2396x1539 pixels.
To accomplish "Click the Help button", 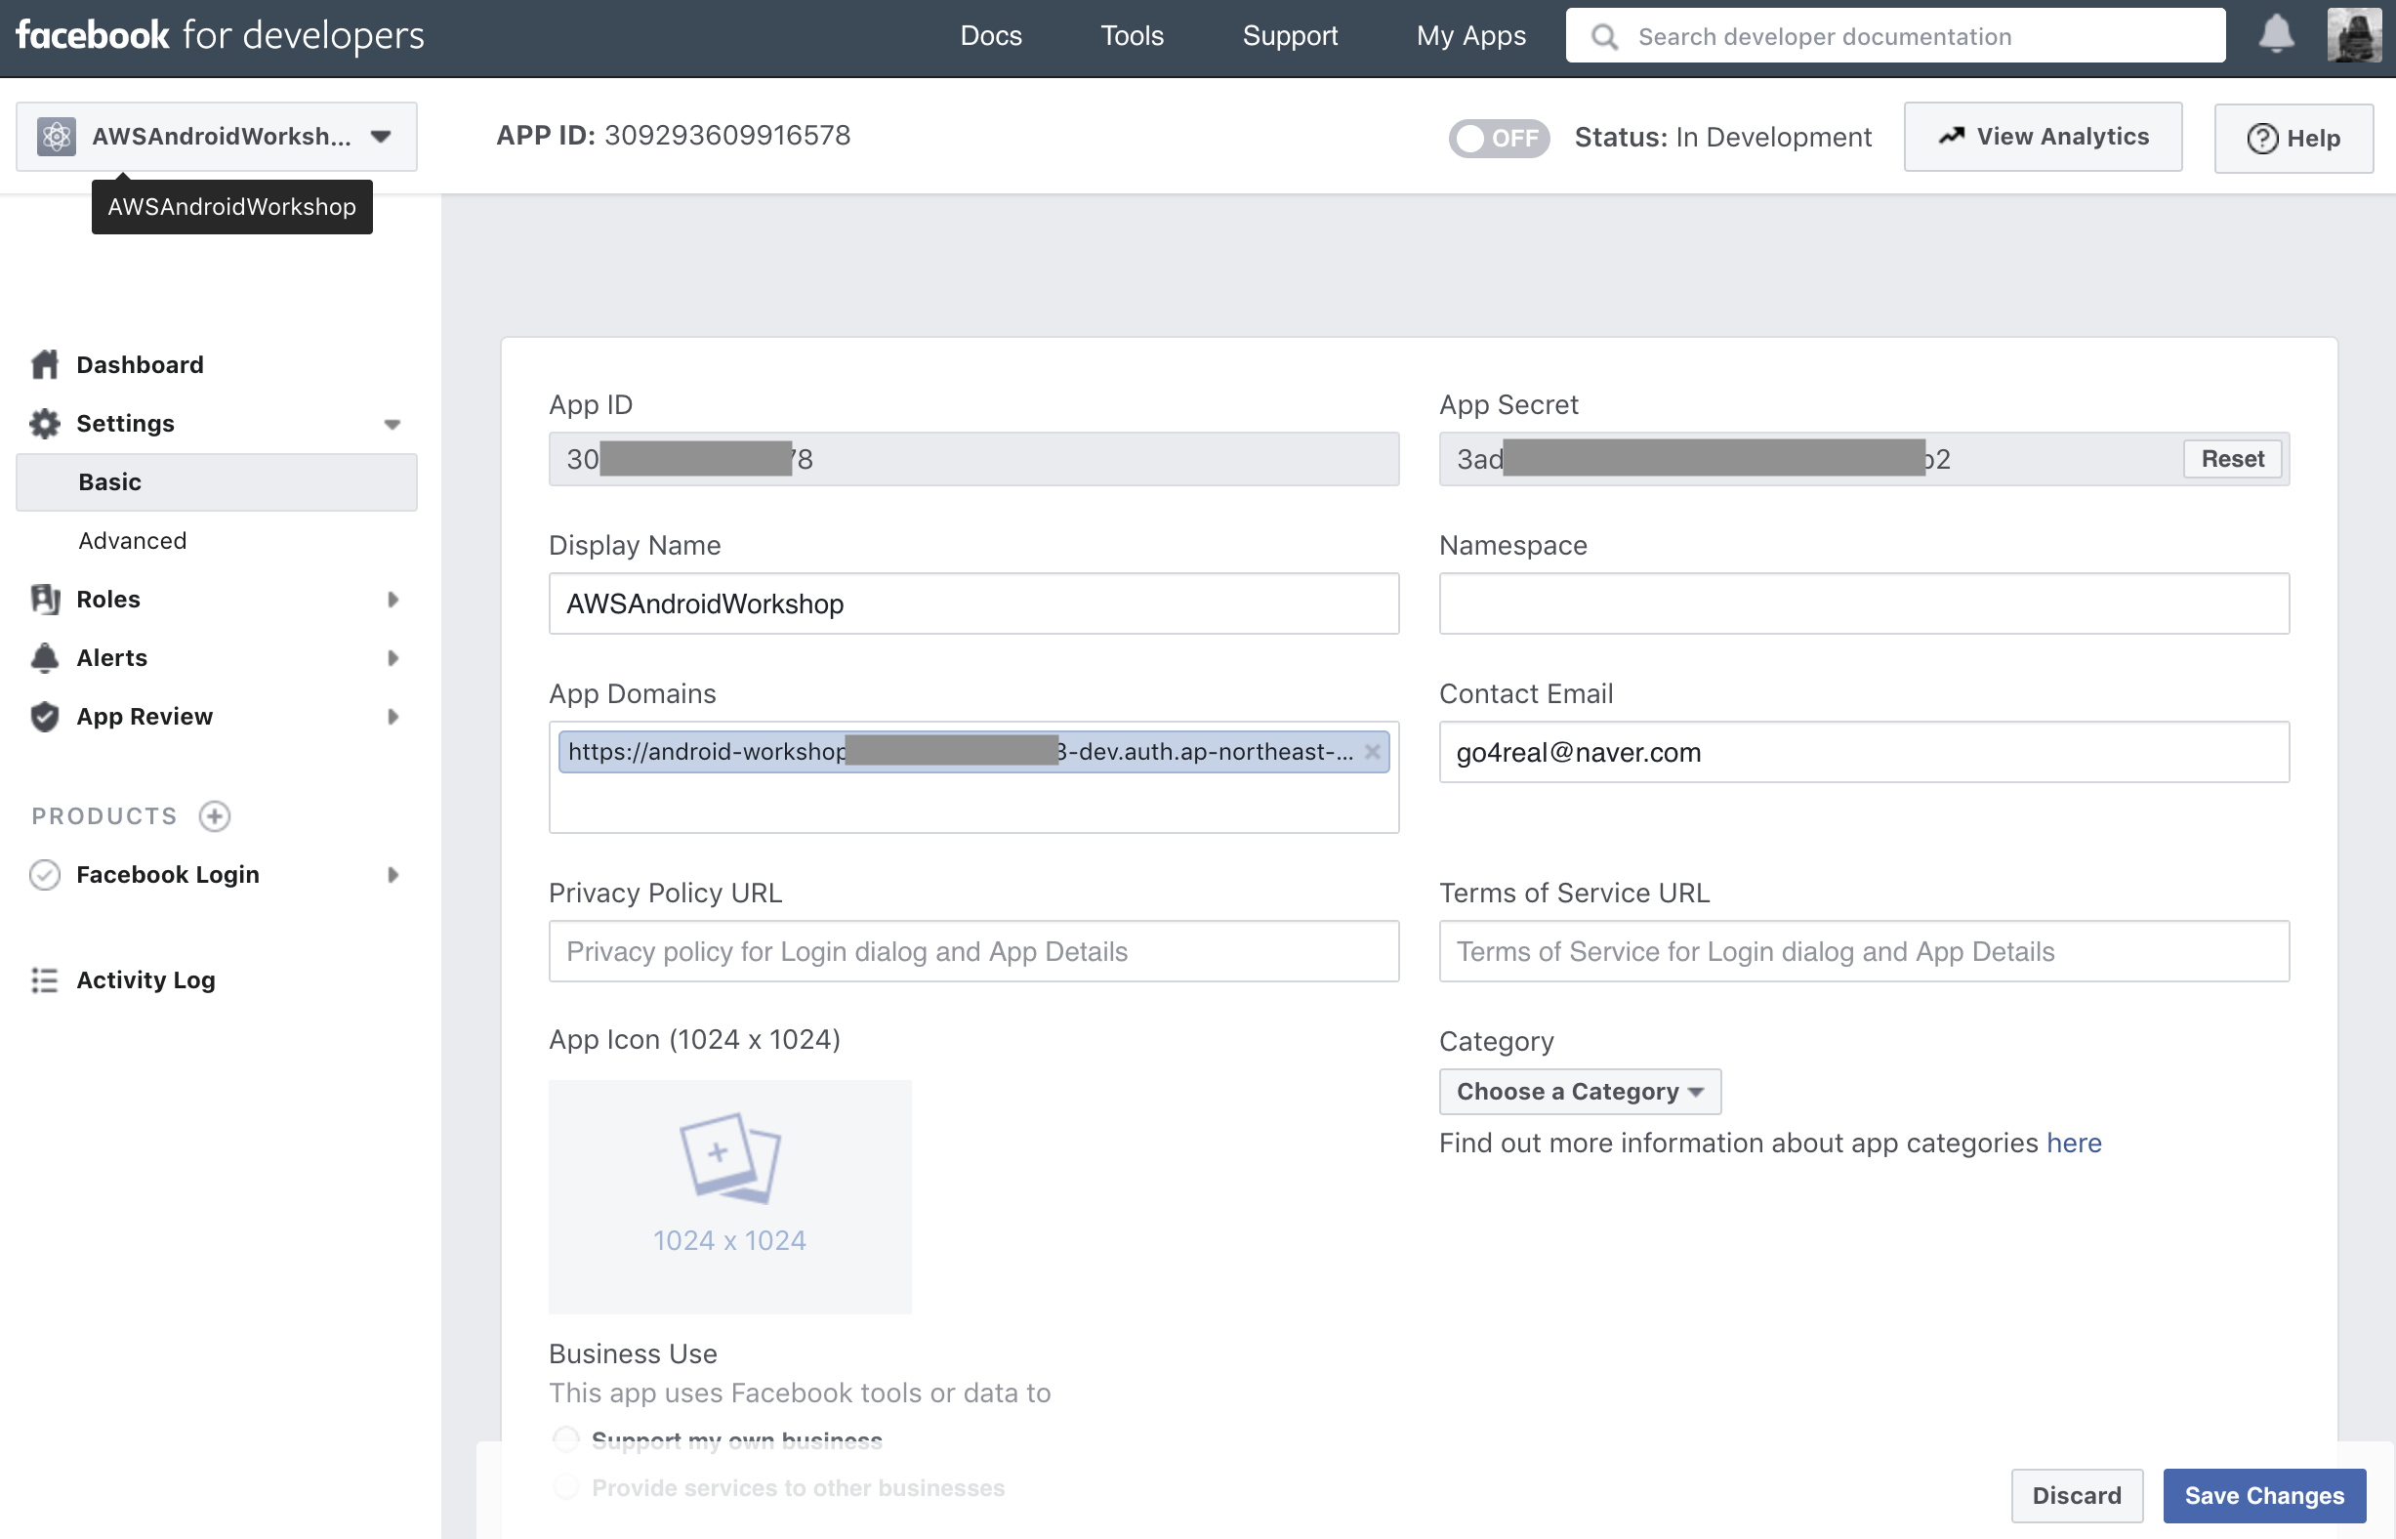I will coord(2293,138).
